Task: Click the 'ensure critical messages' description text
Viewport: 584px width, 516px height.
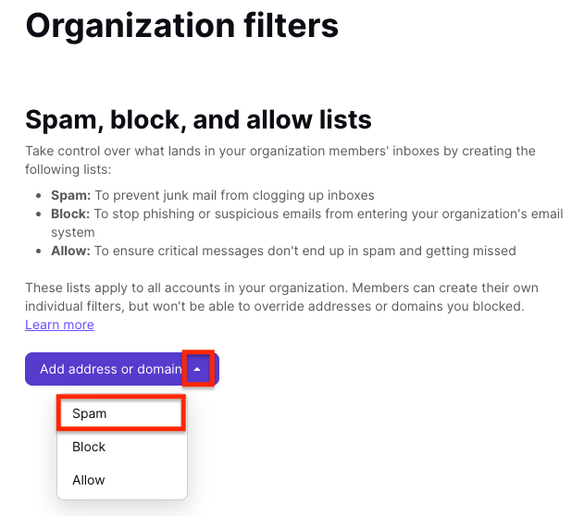Action: [x=305, y=251]
